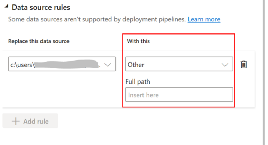268x145 pixels.
Task: Click the plus icon beside Add rule
Action: (16, 121)
